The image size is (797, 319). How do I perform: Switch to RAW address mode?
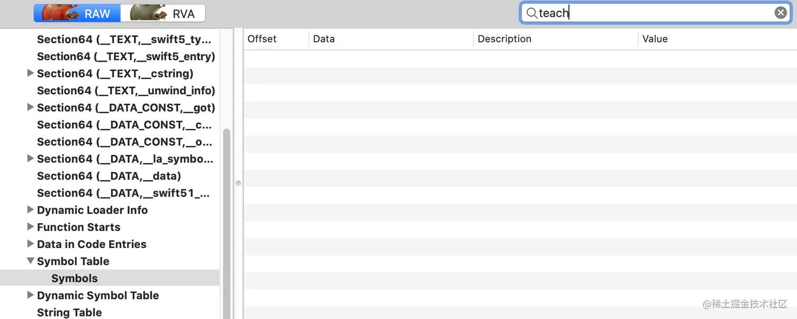coord(77,13)
